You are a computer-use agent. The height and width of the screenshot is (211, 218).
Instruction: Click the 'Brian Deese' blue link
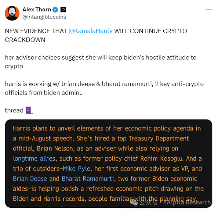pos(30,179)
